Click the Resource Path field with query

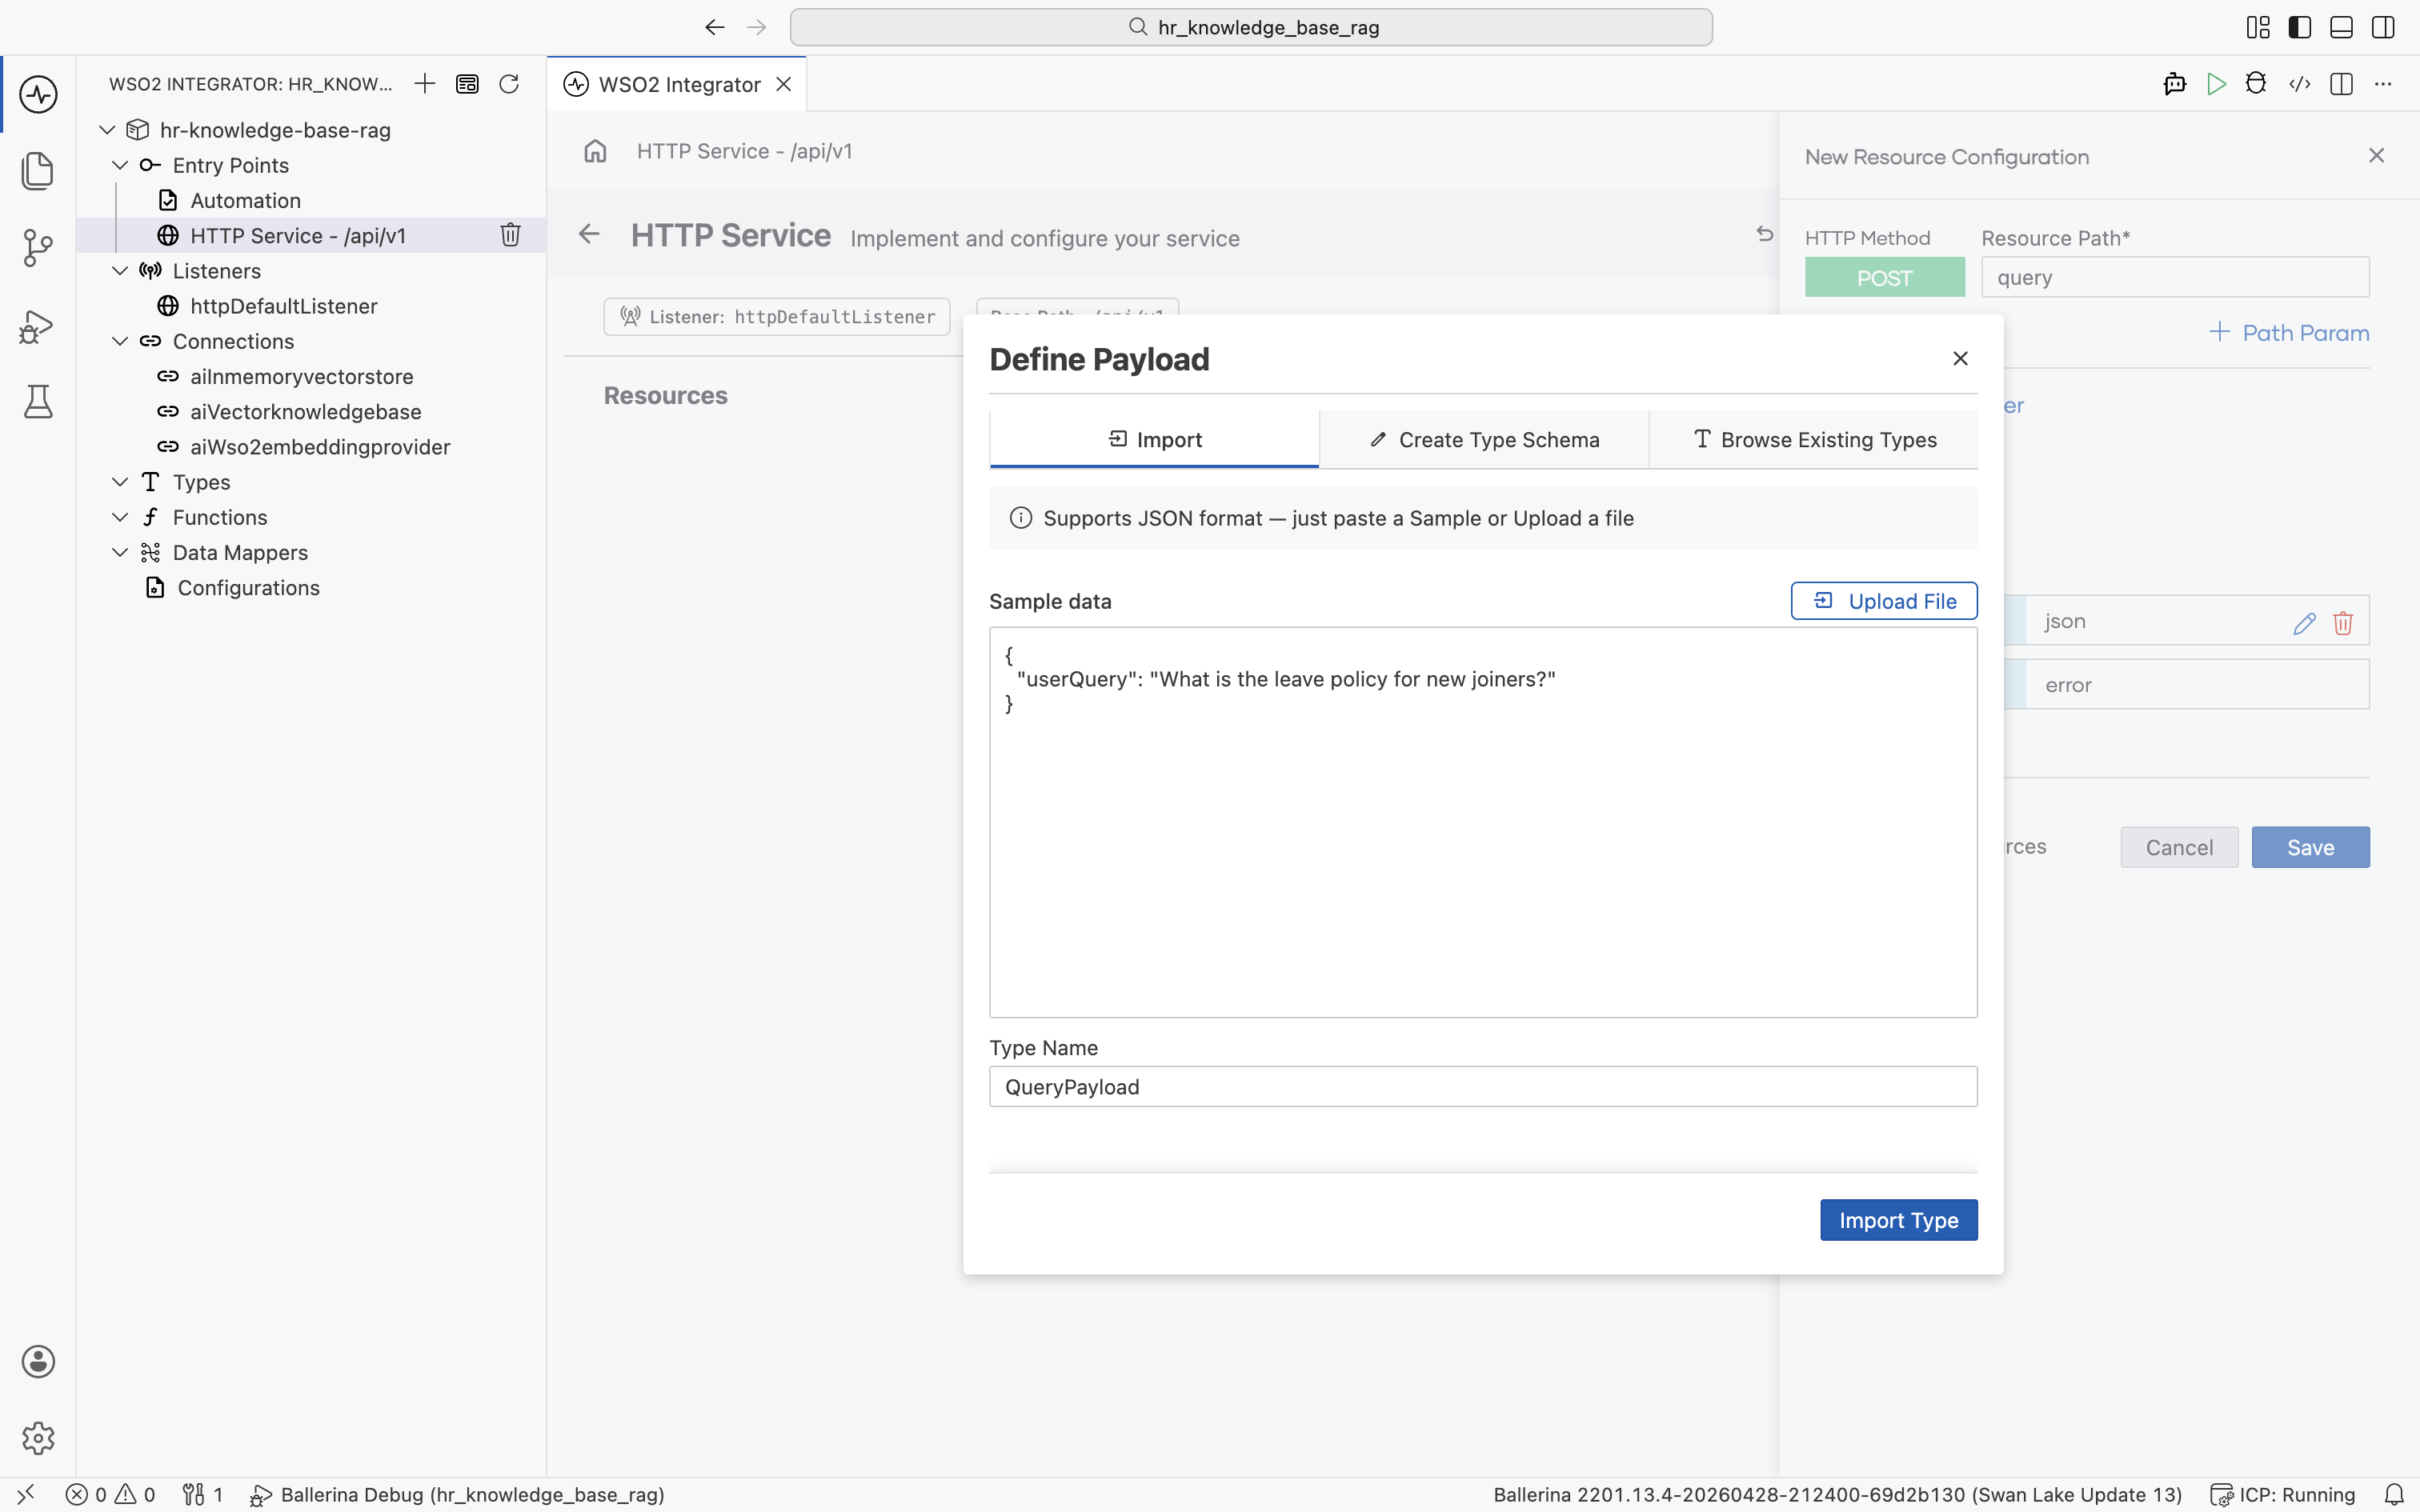pos(2175,277)
